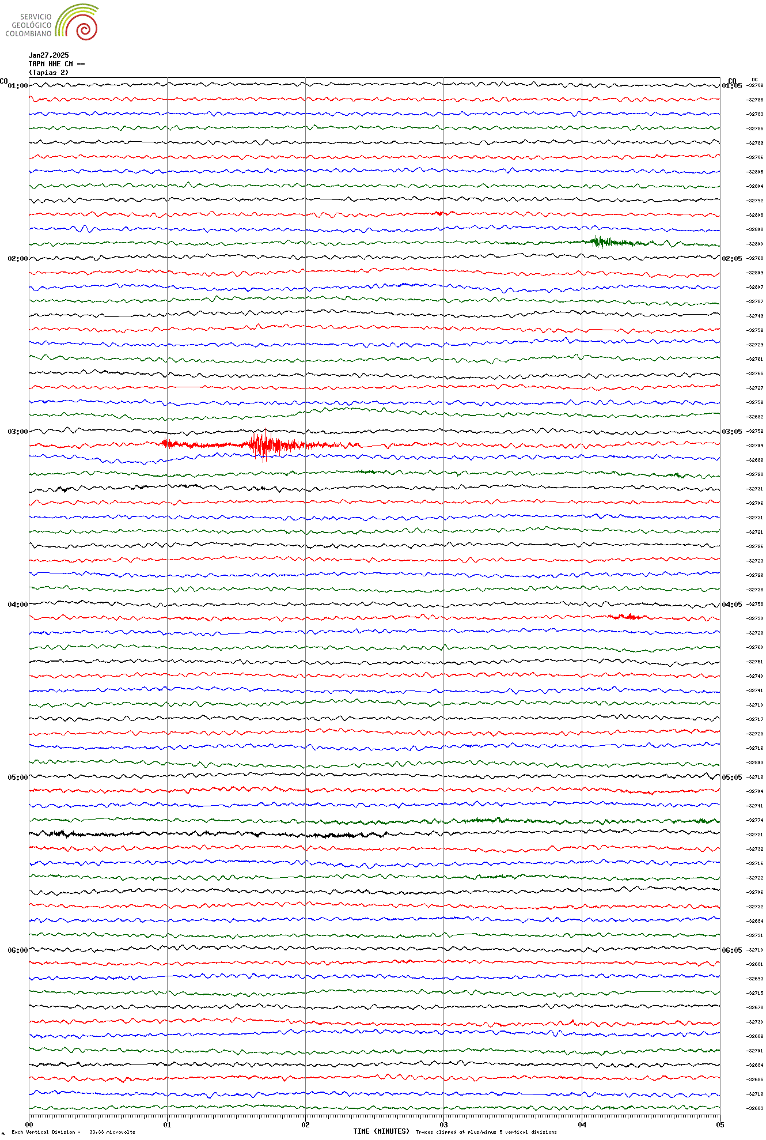Click the small red event after 04:05 label row
Viewport: 766px width, 1140px height.
coord(627,617)
